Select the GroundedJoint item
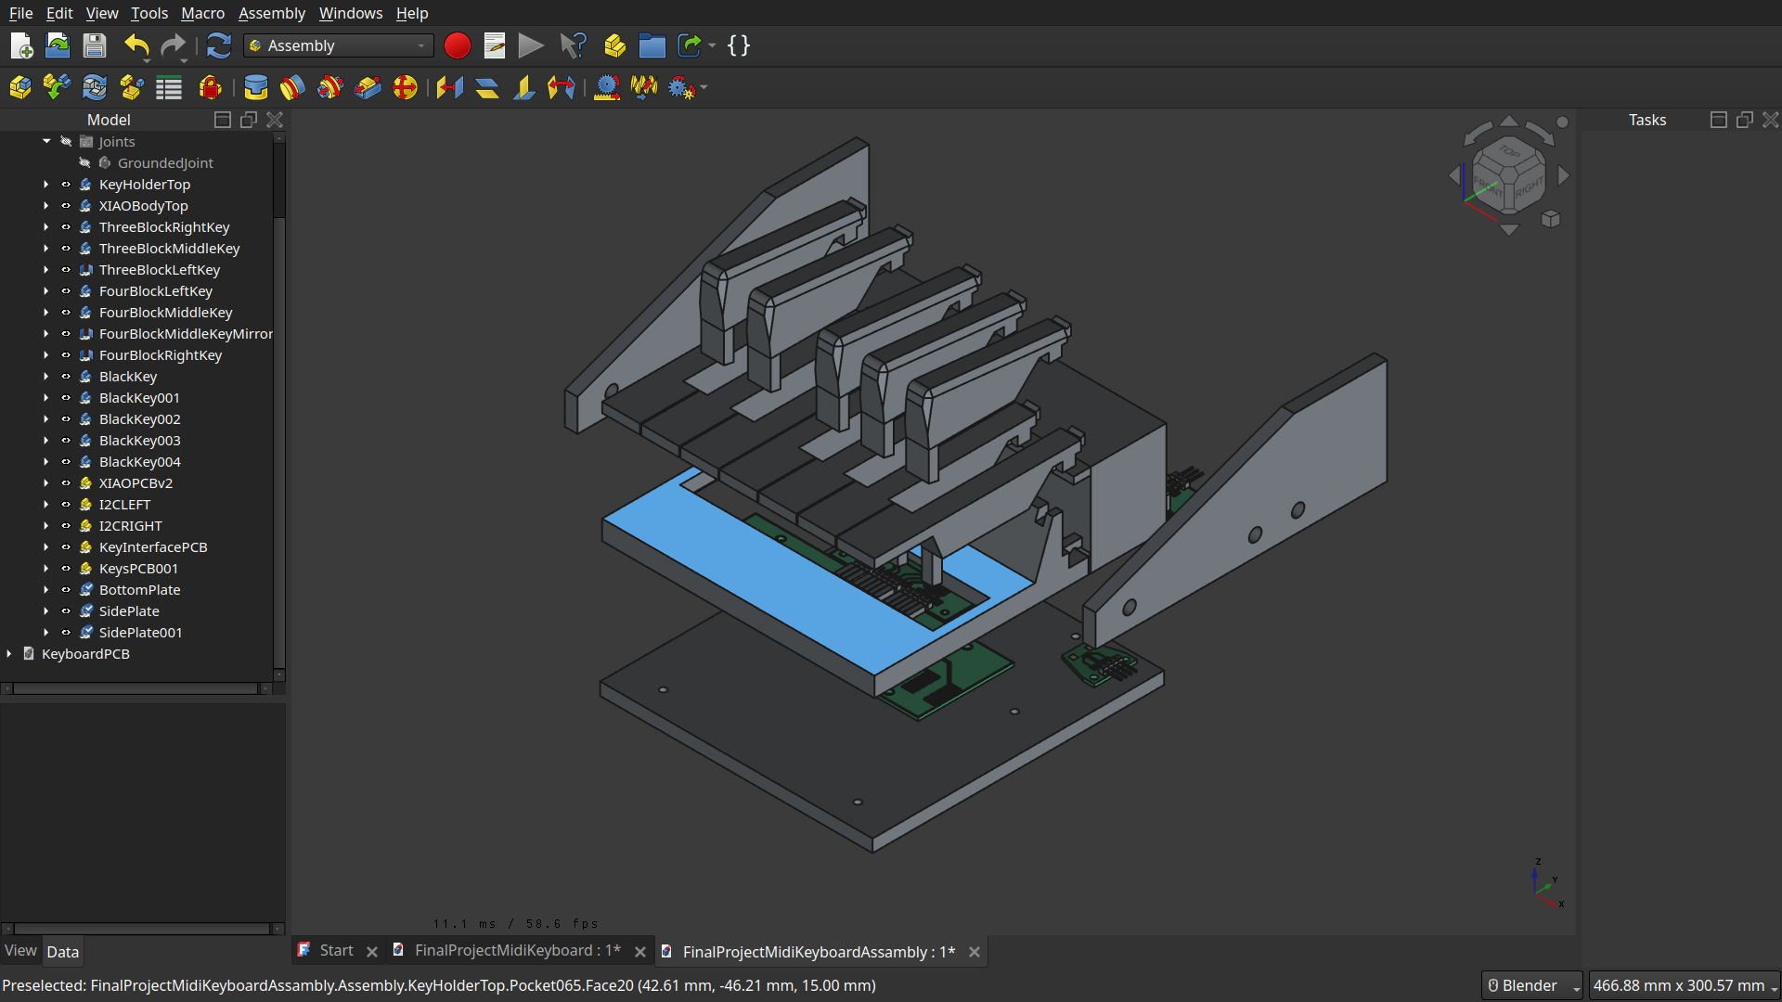This screenshot has height=1002, width=1782. [165, 163]
